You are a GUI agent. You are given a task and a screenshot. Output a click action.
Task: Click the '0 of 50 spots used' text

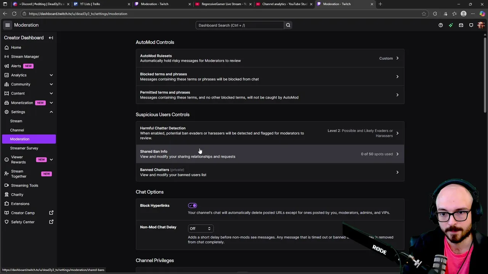click(x=377, y=154)
